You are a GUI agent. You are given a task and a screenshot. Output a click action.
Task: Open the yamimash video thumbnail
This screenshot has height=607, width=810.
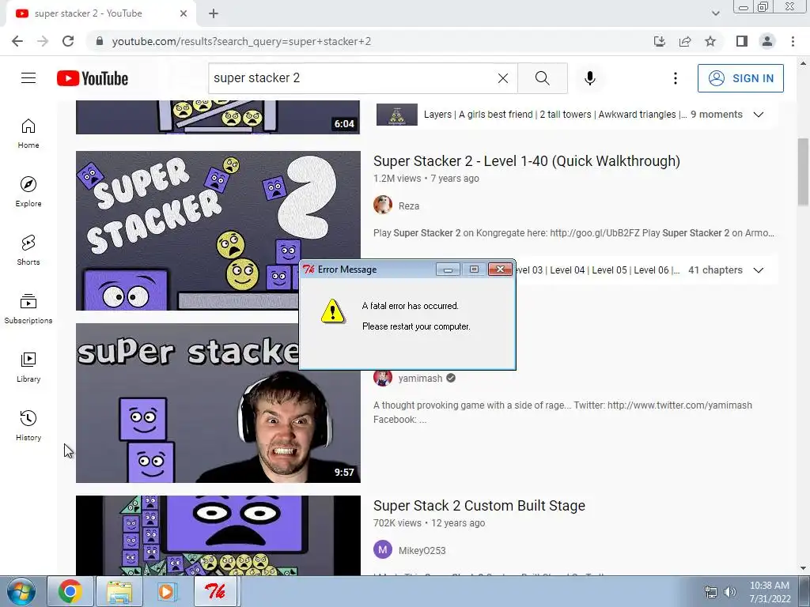pos(218,403)
